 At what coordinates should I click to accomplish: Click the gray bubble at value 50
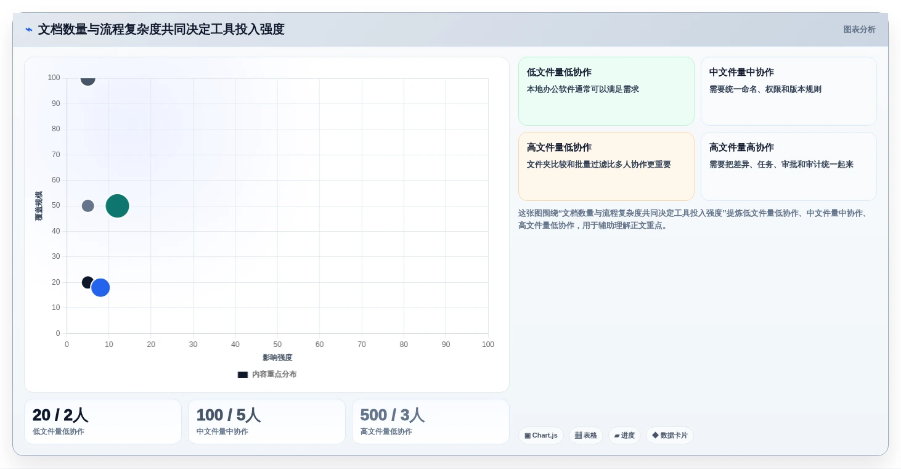click(88, 206)
